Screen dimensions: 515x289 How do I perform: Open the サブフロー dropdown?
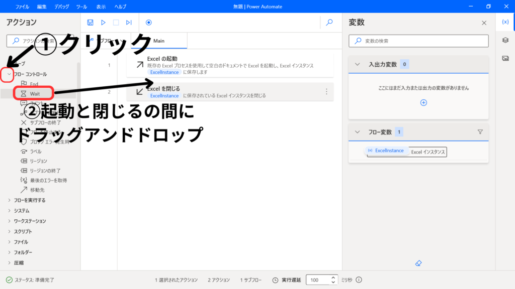[106, 41]
